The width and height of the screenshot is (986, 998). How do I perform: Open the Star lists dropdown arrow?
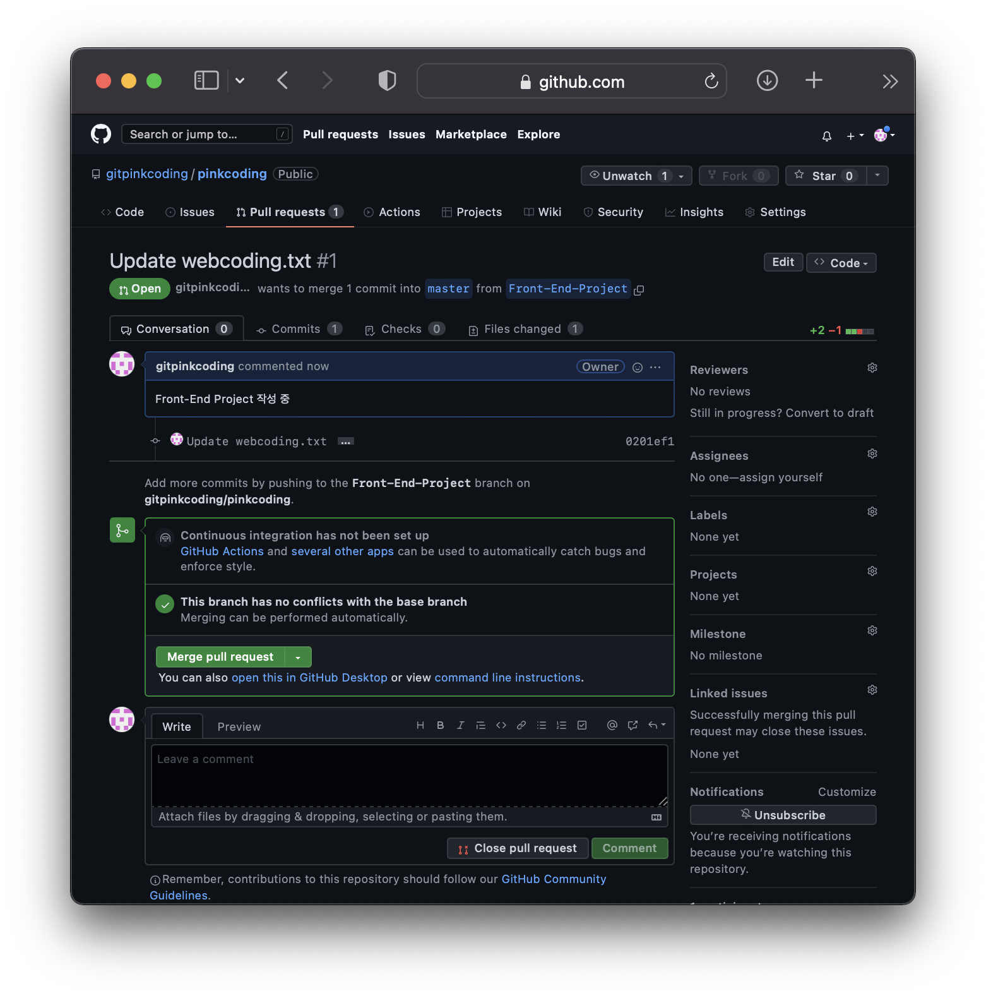pyautogui.click(x=877, y=176)
